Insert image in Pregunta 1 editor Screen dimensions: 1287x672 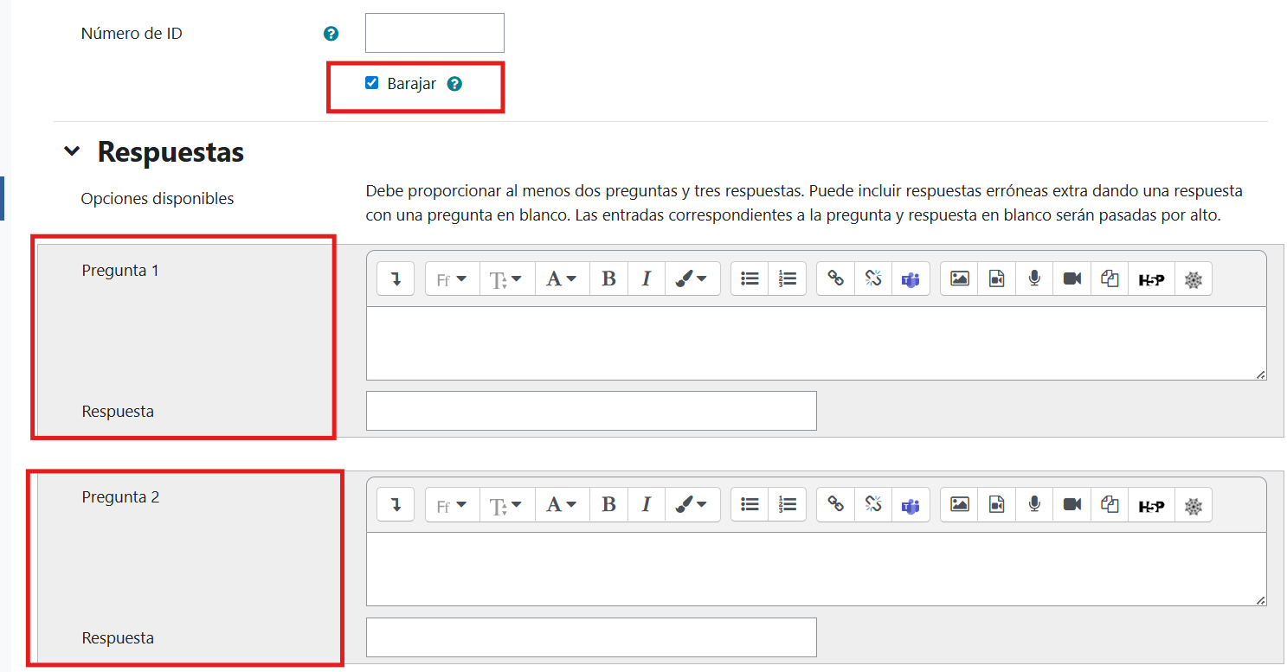(x=959, y=278)
